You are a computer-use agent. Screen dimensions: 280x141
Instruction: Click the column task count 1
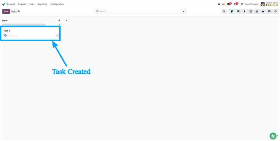click(59, 25)
